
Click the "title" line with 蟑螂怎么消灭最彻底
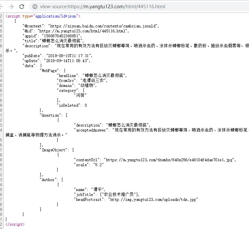tap(53, 41)
